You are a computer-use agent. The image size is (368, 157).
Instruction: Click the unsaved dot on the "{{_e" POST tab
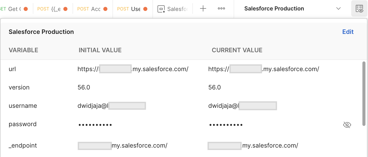[x=66, y=8]
